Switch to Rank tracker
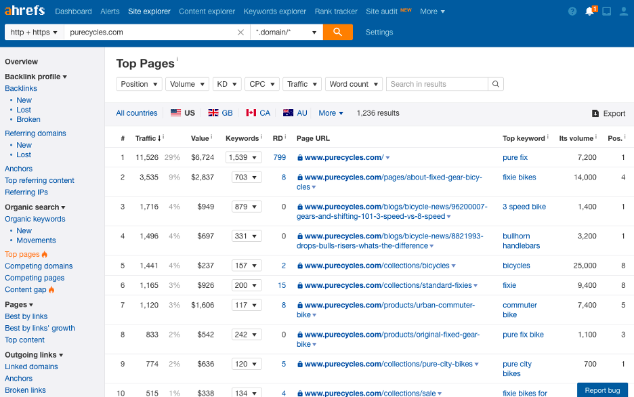The height and width of the screenshot is (397, 634). [336, 12]
